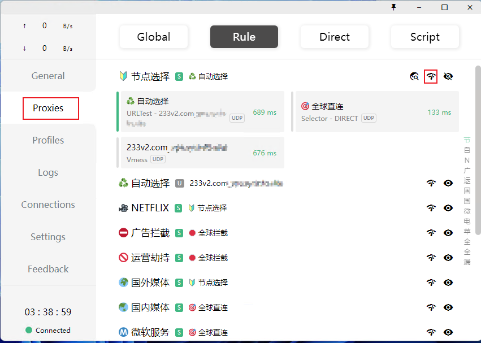Select the Direct mode button
Image resolution: width=481 pixels, height=343 pixels.
point(334,36)
